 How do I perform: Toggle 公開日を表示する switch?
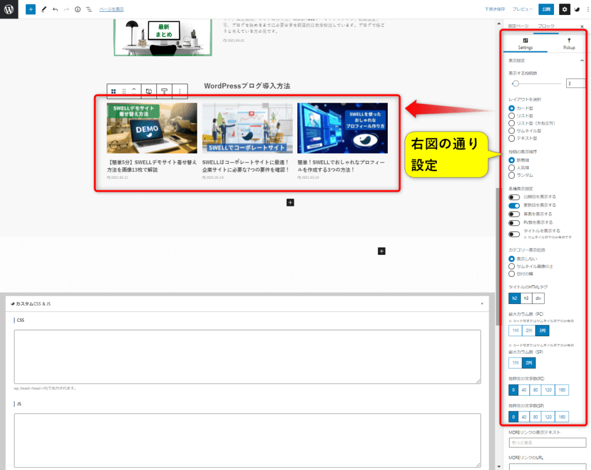coord(514,197)
